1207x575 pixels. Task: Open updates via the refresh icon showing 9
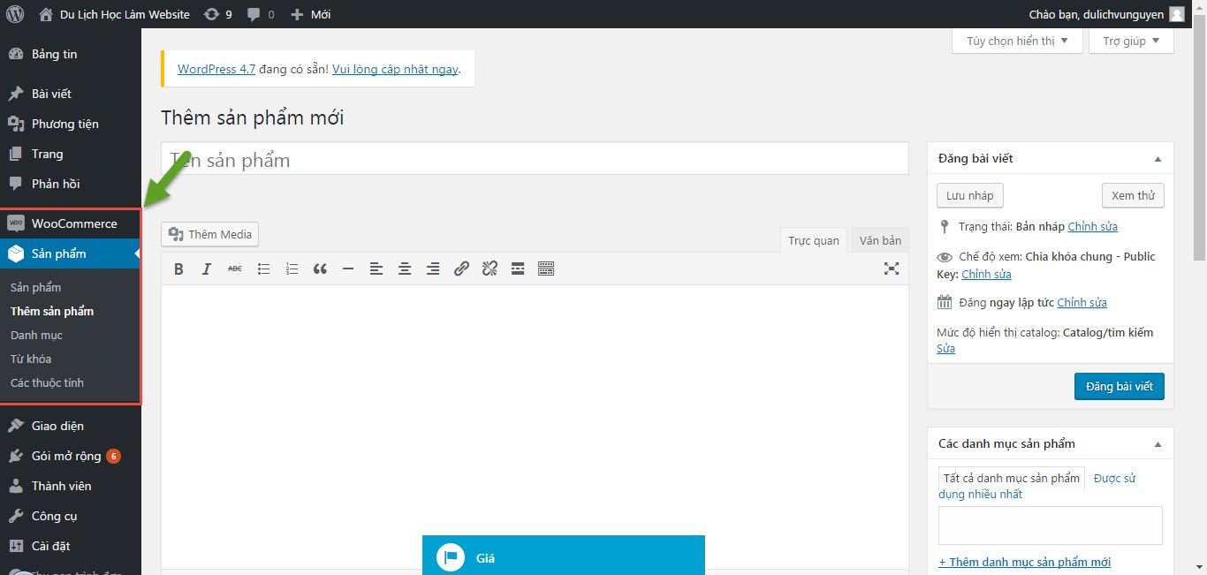click(217, 13)
